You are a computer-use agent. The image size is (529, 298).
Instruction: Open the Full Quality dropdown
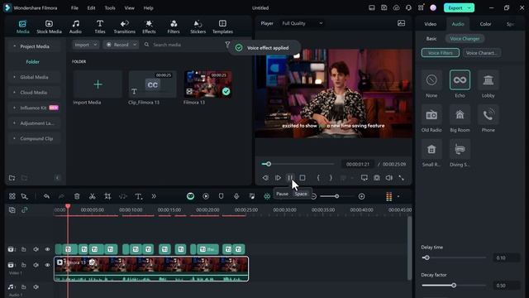click(303, 23)
